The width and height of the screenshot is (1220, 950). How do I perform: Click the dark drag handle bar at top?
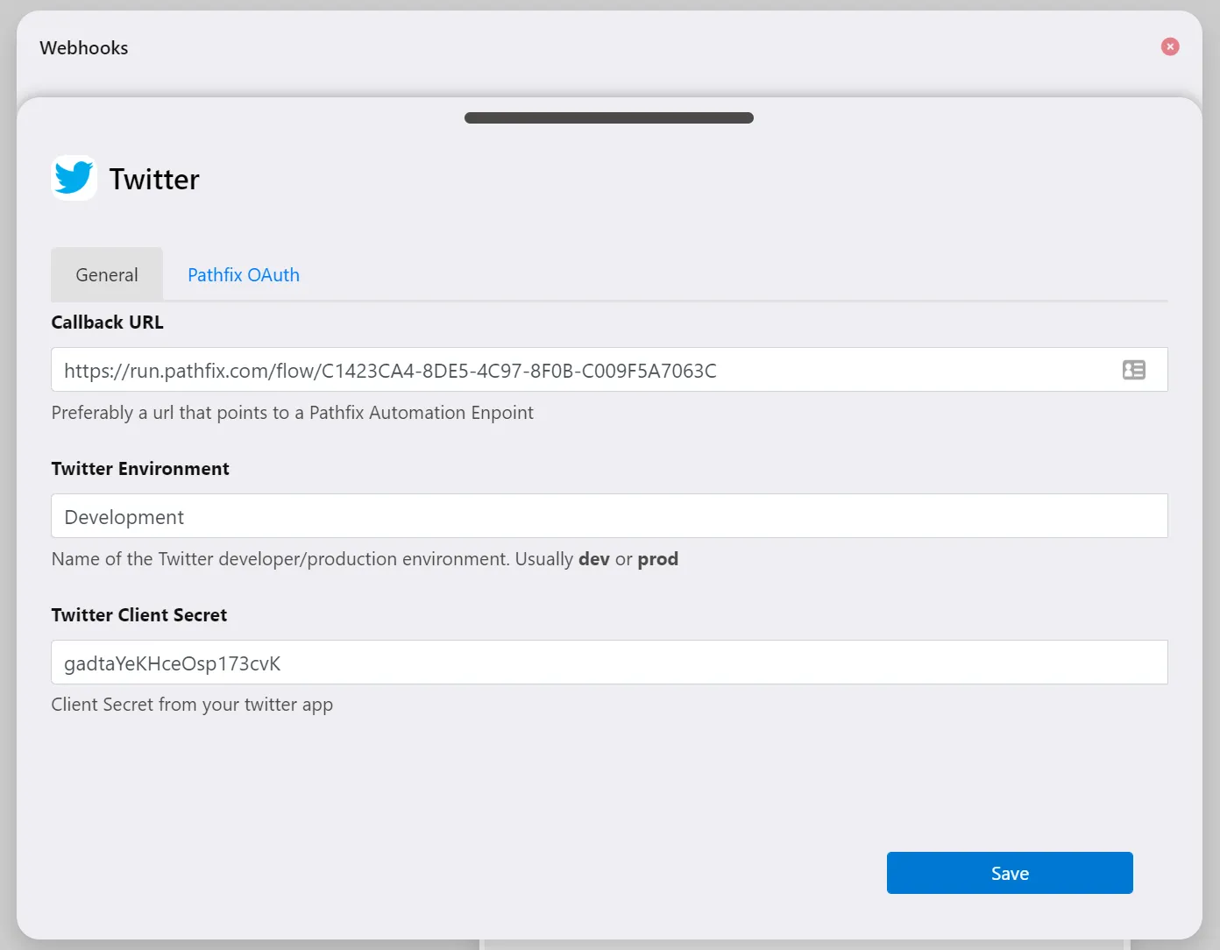click(x=609, y=117)
